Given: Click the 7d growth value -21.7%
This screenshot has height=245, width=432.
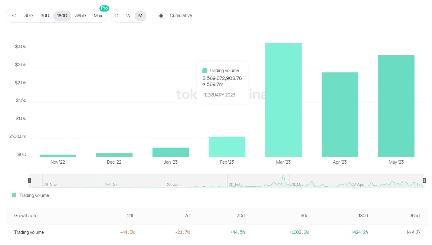Looking at the screenshot, I should (182, 232).
